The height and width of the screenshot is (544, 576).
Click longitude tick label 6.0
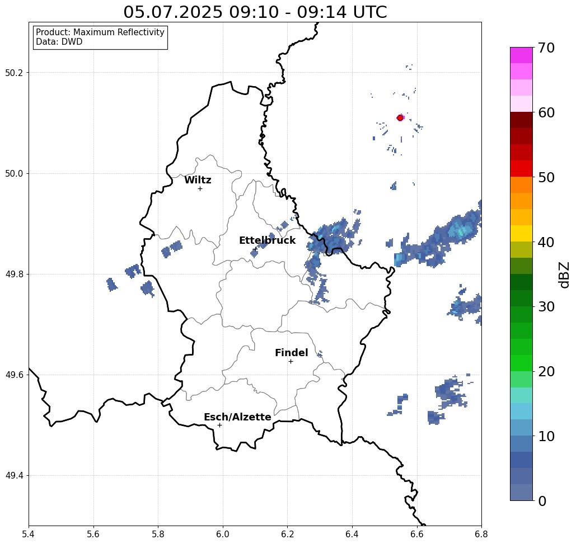coord(223,534)
